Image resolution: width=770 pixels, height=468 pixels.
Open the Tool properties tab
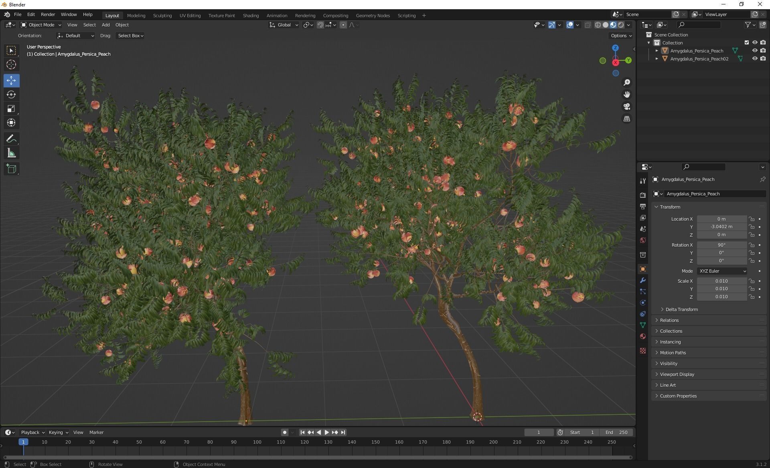[x=643, y=181]
